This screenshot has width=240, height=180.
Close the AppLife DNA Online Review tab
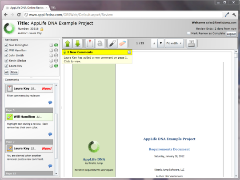46,8
